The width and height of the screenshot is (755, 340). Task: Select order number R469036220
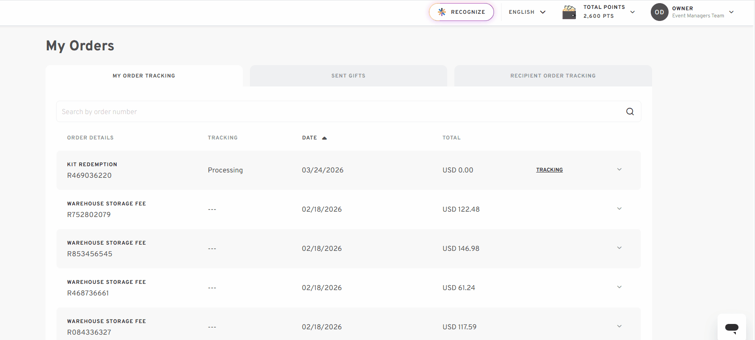[x=90, y=176]
